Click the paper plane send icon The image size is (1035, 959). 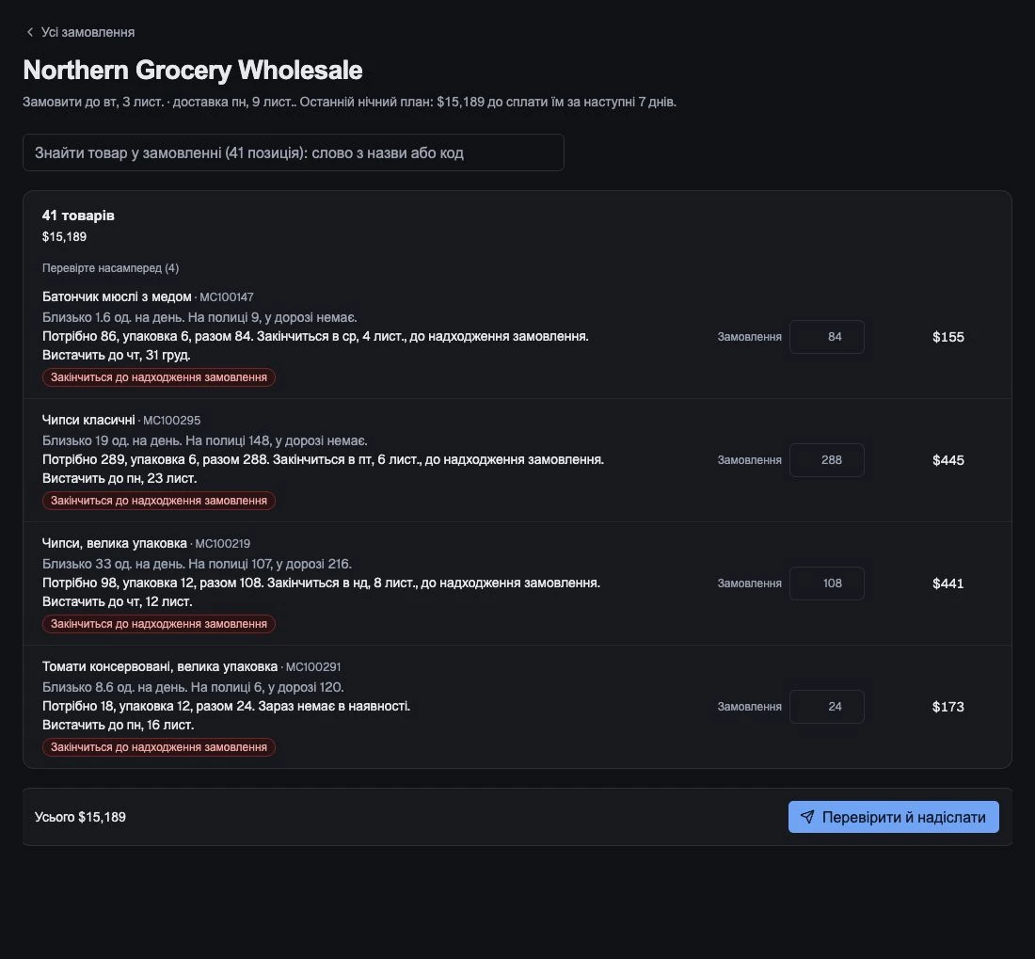806,817
